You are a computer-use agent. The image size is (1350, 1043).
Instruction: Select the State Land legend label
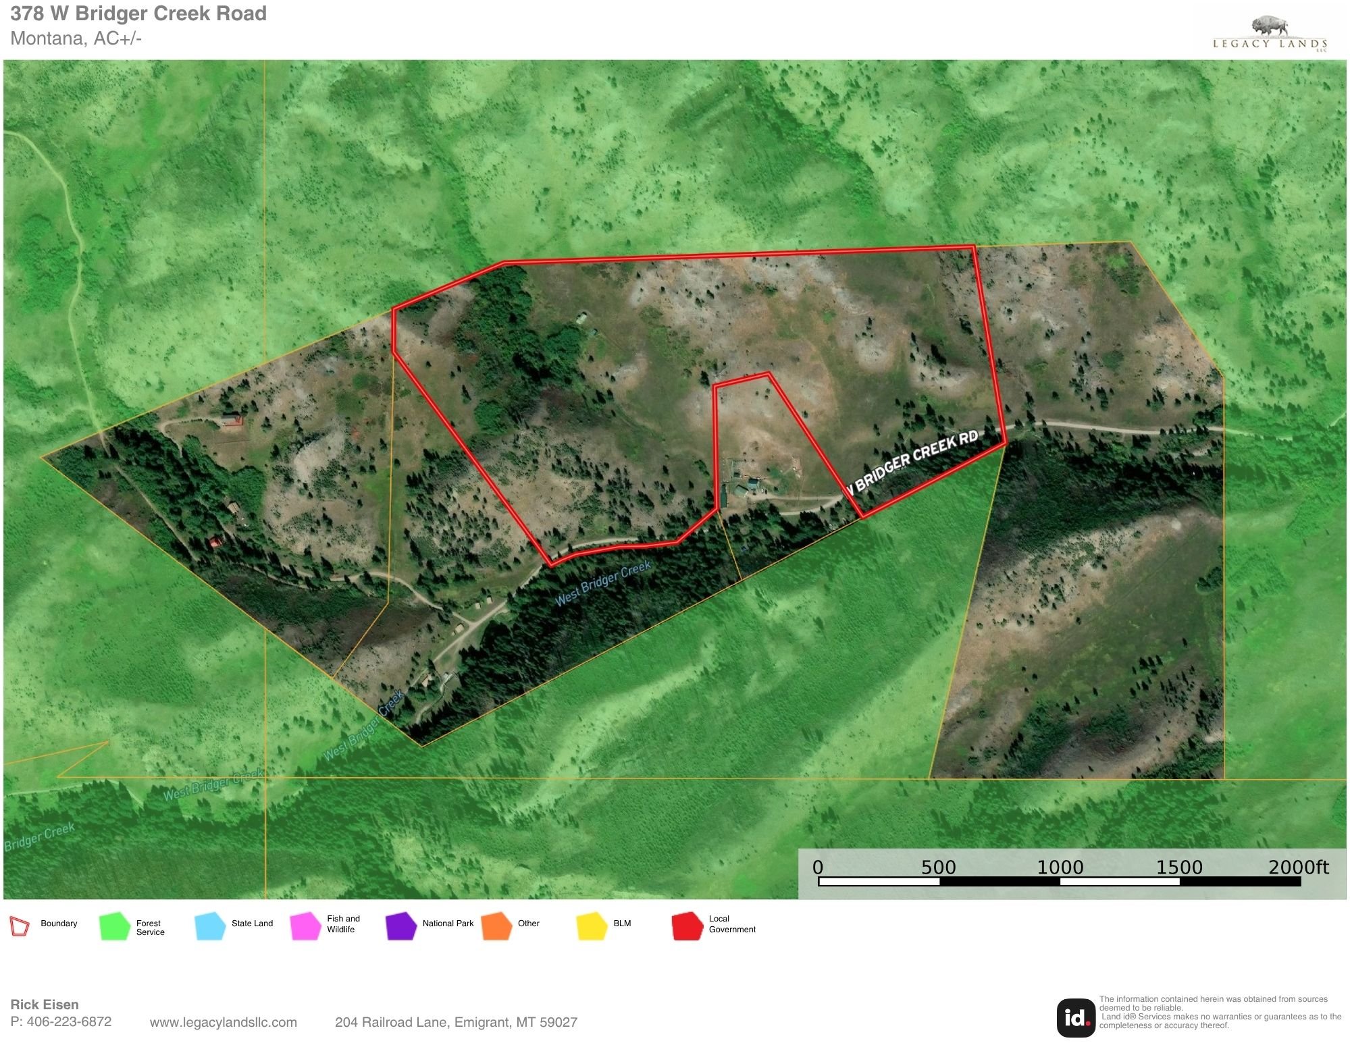(253, 924)
